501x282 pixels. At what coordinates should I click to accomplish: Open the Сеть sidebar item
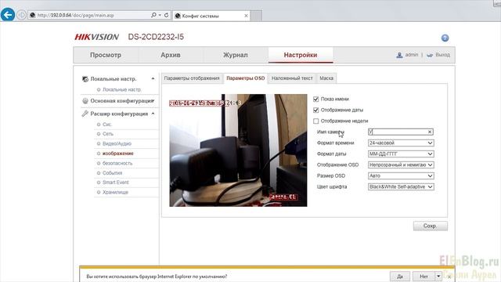coord(108,134)
